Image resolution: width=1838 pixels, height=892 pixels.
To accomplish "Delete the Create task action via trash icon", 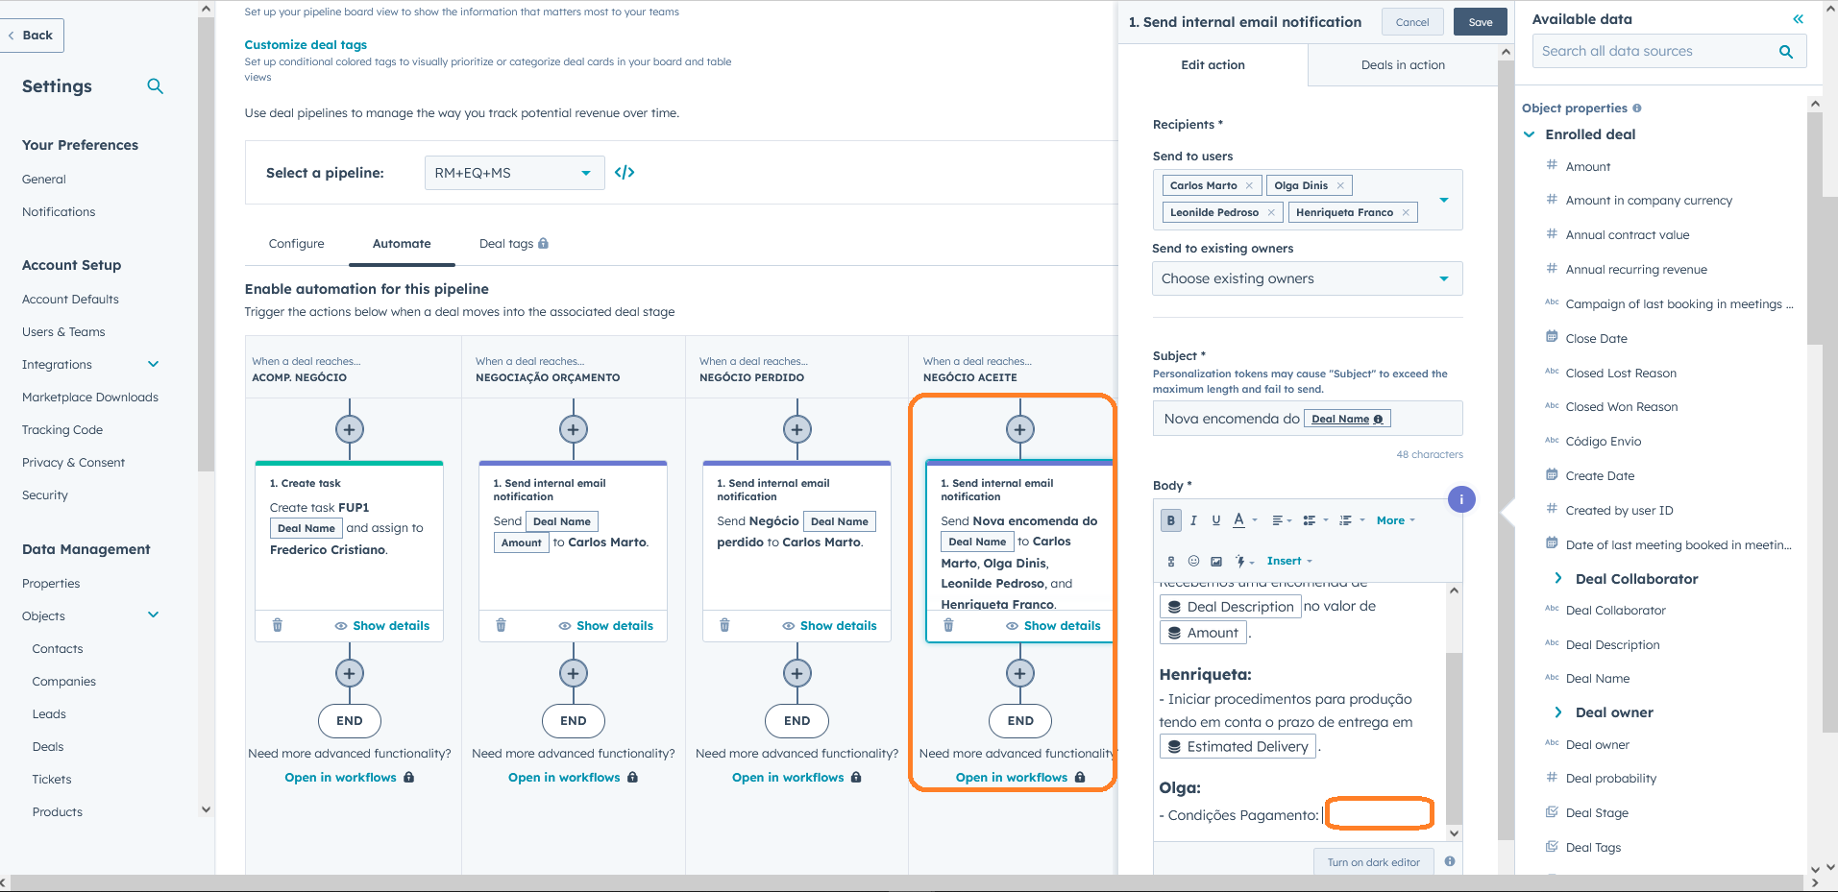I will coord(278,625).
